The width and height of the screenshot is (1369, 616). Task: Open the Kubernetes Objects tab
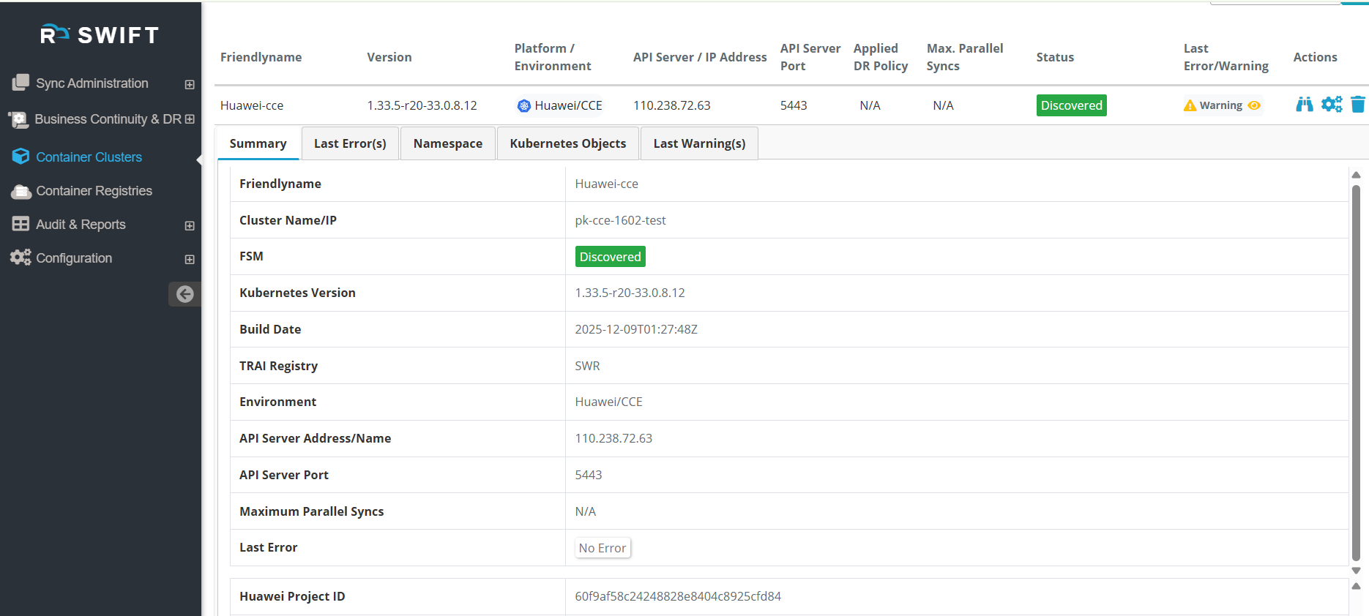click(568, 143)
